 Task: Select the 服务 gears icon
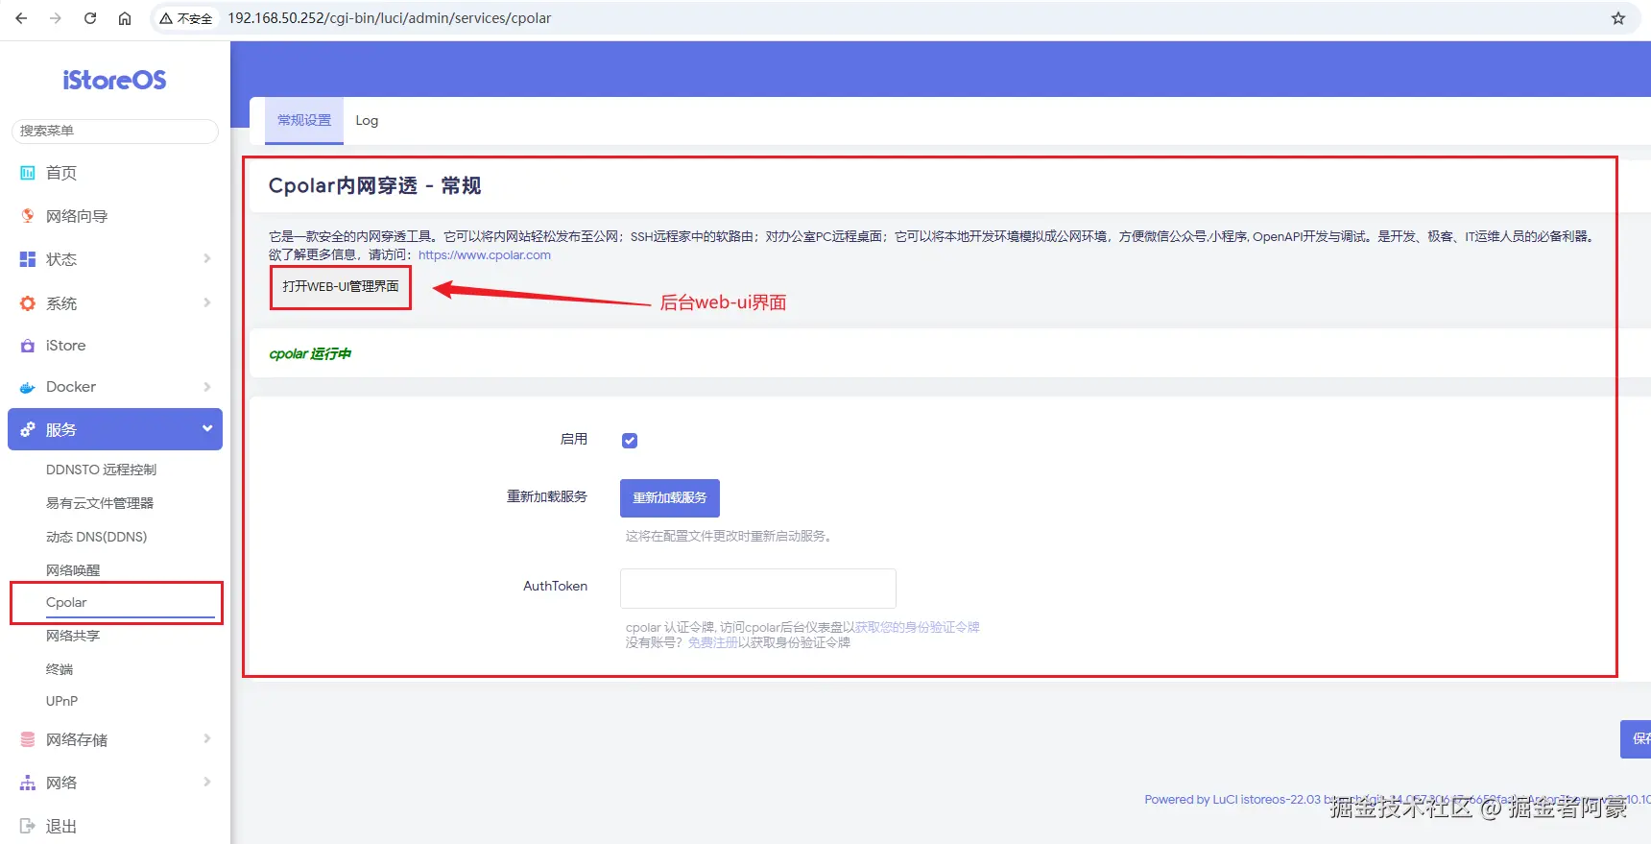pos(28,429)
